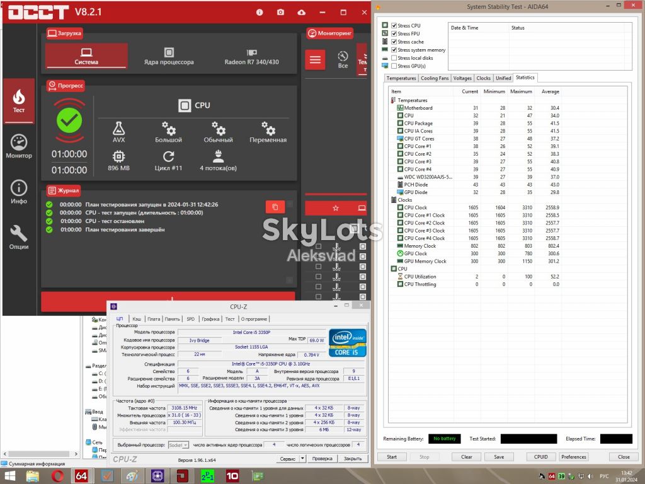Toggle the Stress cache checkbox

[x=394, y=42]
